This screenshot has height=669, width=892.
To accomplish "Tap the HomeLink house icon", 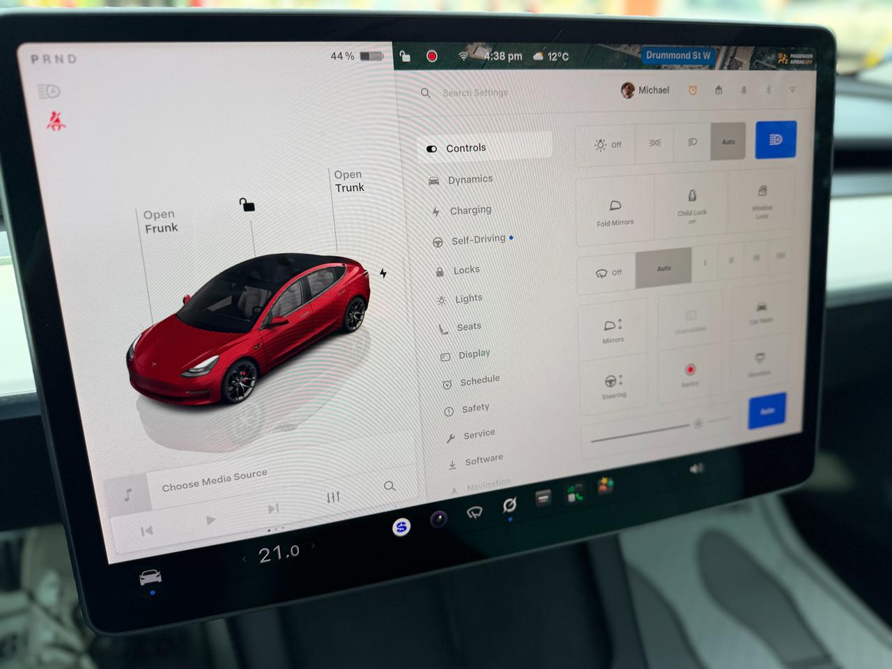I will coord(718,90).
